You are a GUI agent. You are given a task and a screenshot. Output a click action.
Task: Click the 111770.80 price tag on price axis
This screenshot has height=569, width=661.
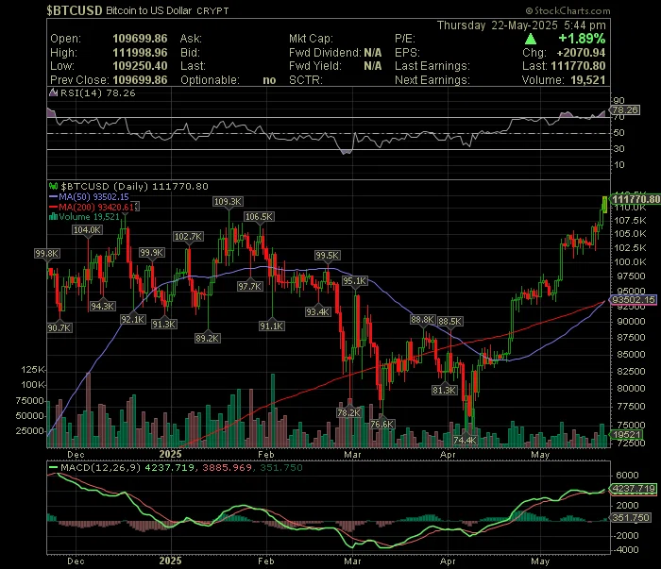636,199
